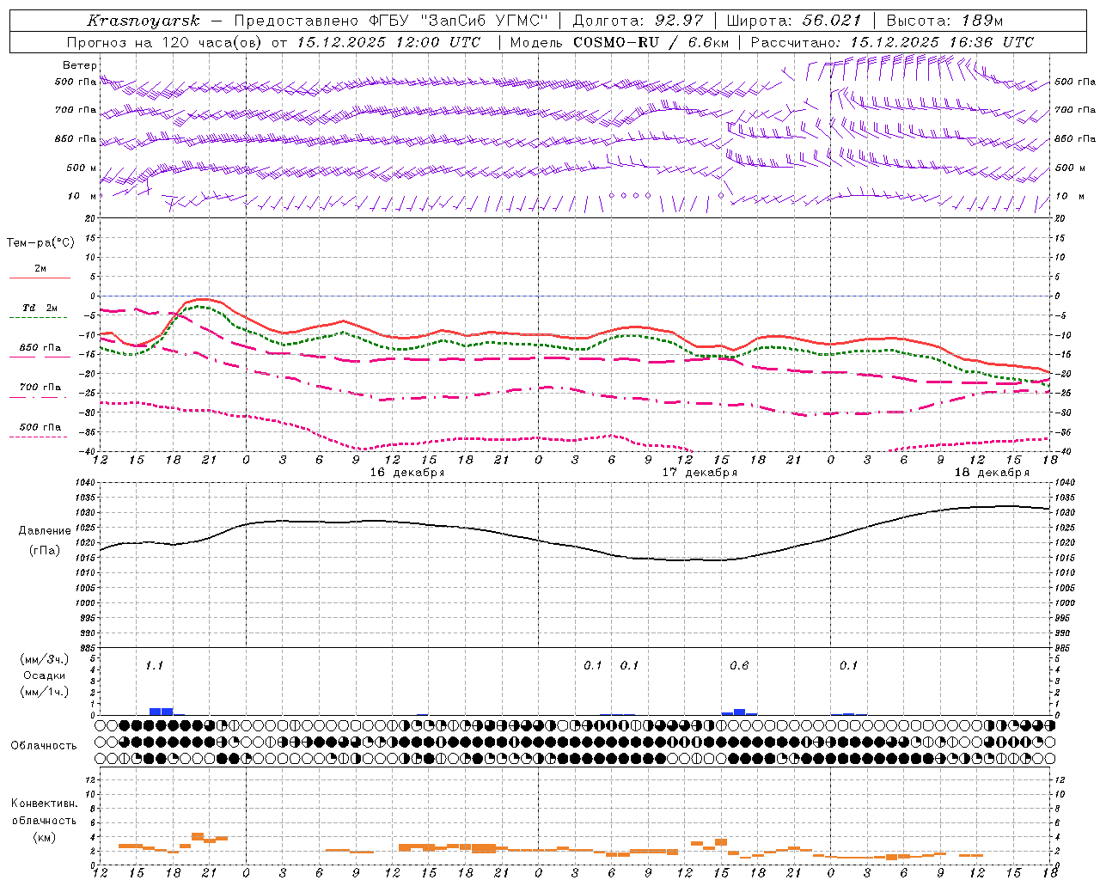The height and width of the screenshot is (880, 1100).
Task: Click the '(мм/1ч.)' precipitation unit label
Action: [x=45, y=692]
